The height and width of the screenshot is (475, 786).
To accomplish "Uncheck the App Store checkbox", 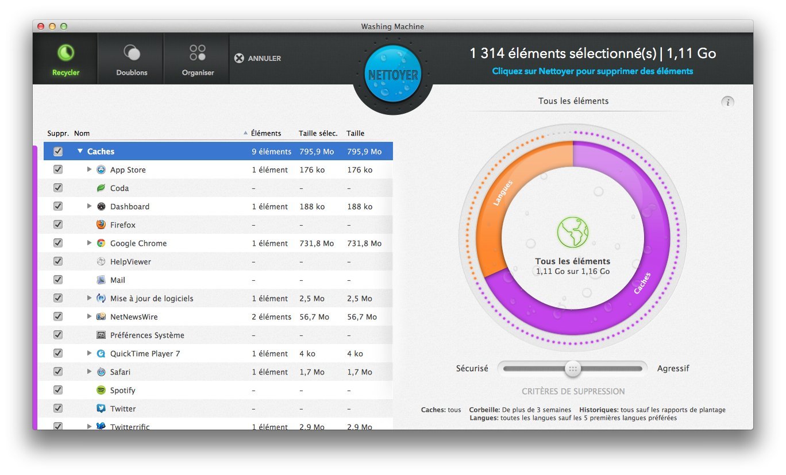I will 57,169.
